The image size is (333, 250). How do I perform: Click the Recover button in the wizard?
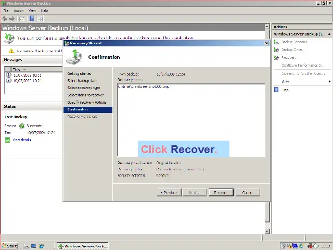(x=220, y=192)
